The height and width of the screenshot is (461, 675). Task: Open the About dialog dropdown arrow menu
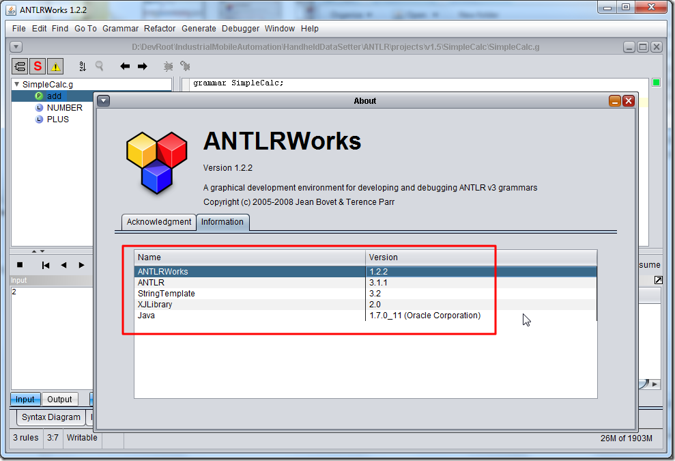pos(103,101)
